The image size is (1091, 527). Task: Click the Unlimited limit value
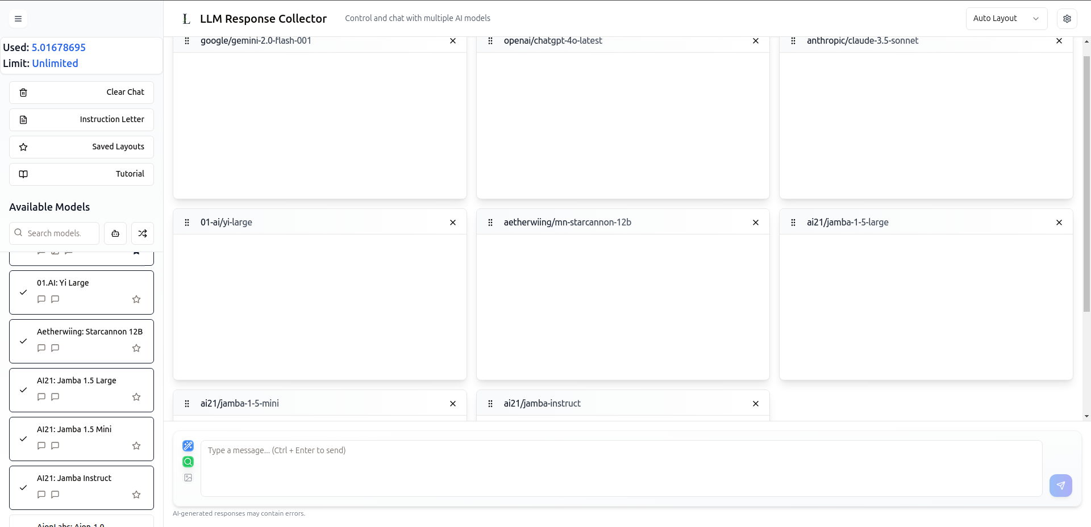point(55,64)
